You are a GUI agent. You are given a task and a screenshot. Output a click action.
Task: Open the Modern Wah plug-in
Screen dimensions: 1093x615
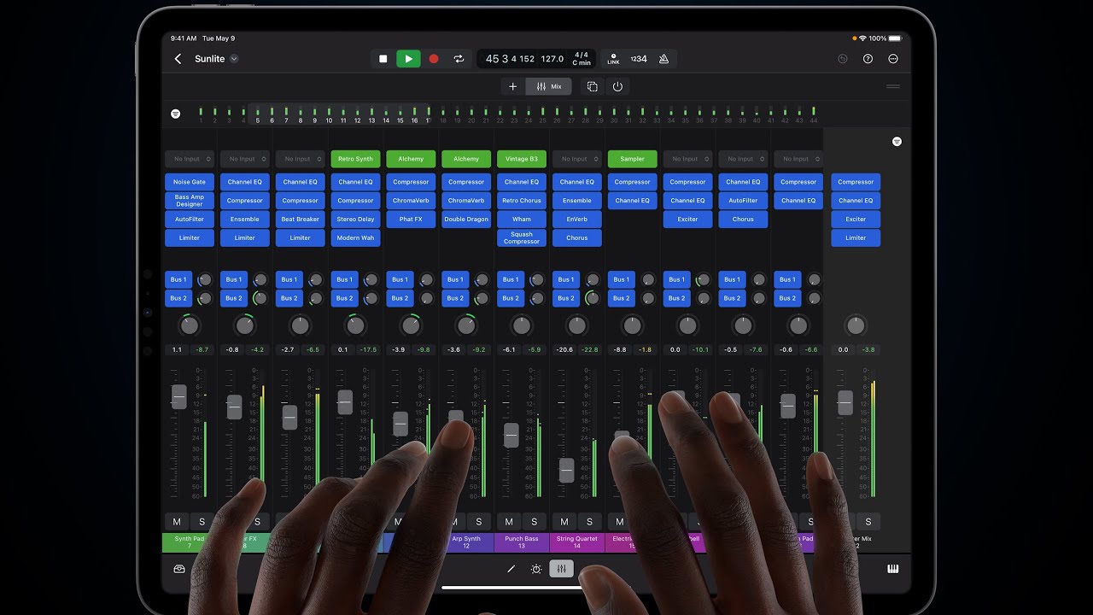[355, 238]
